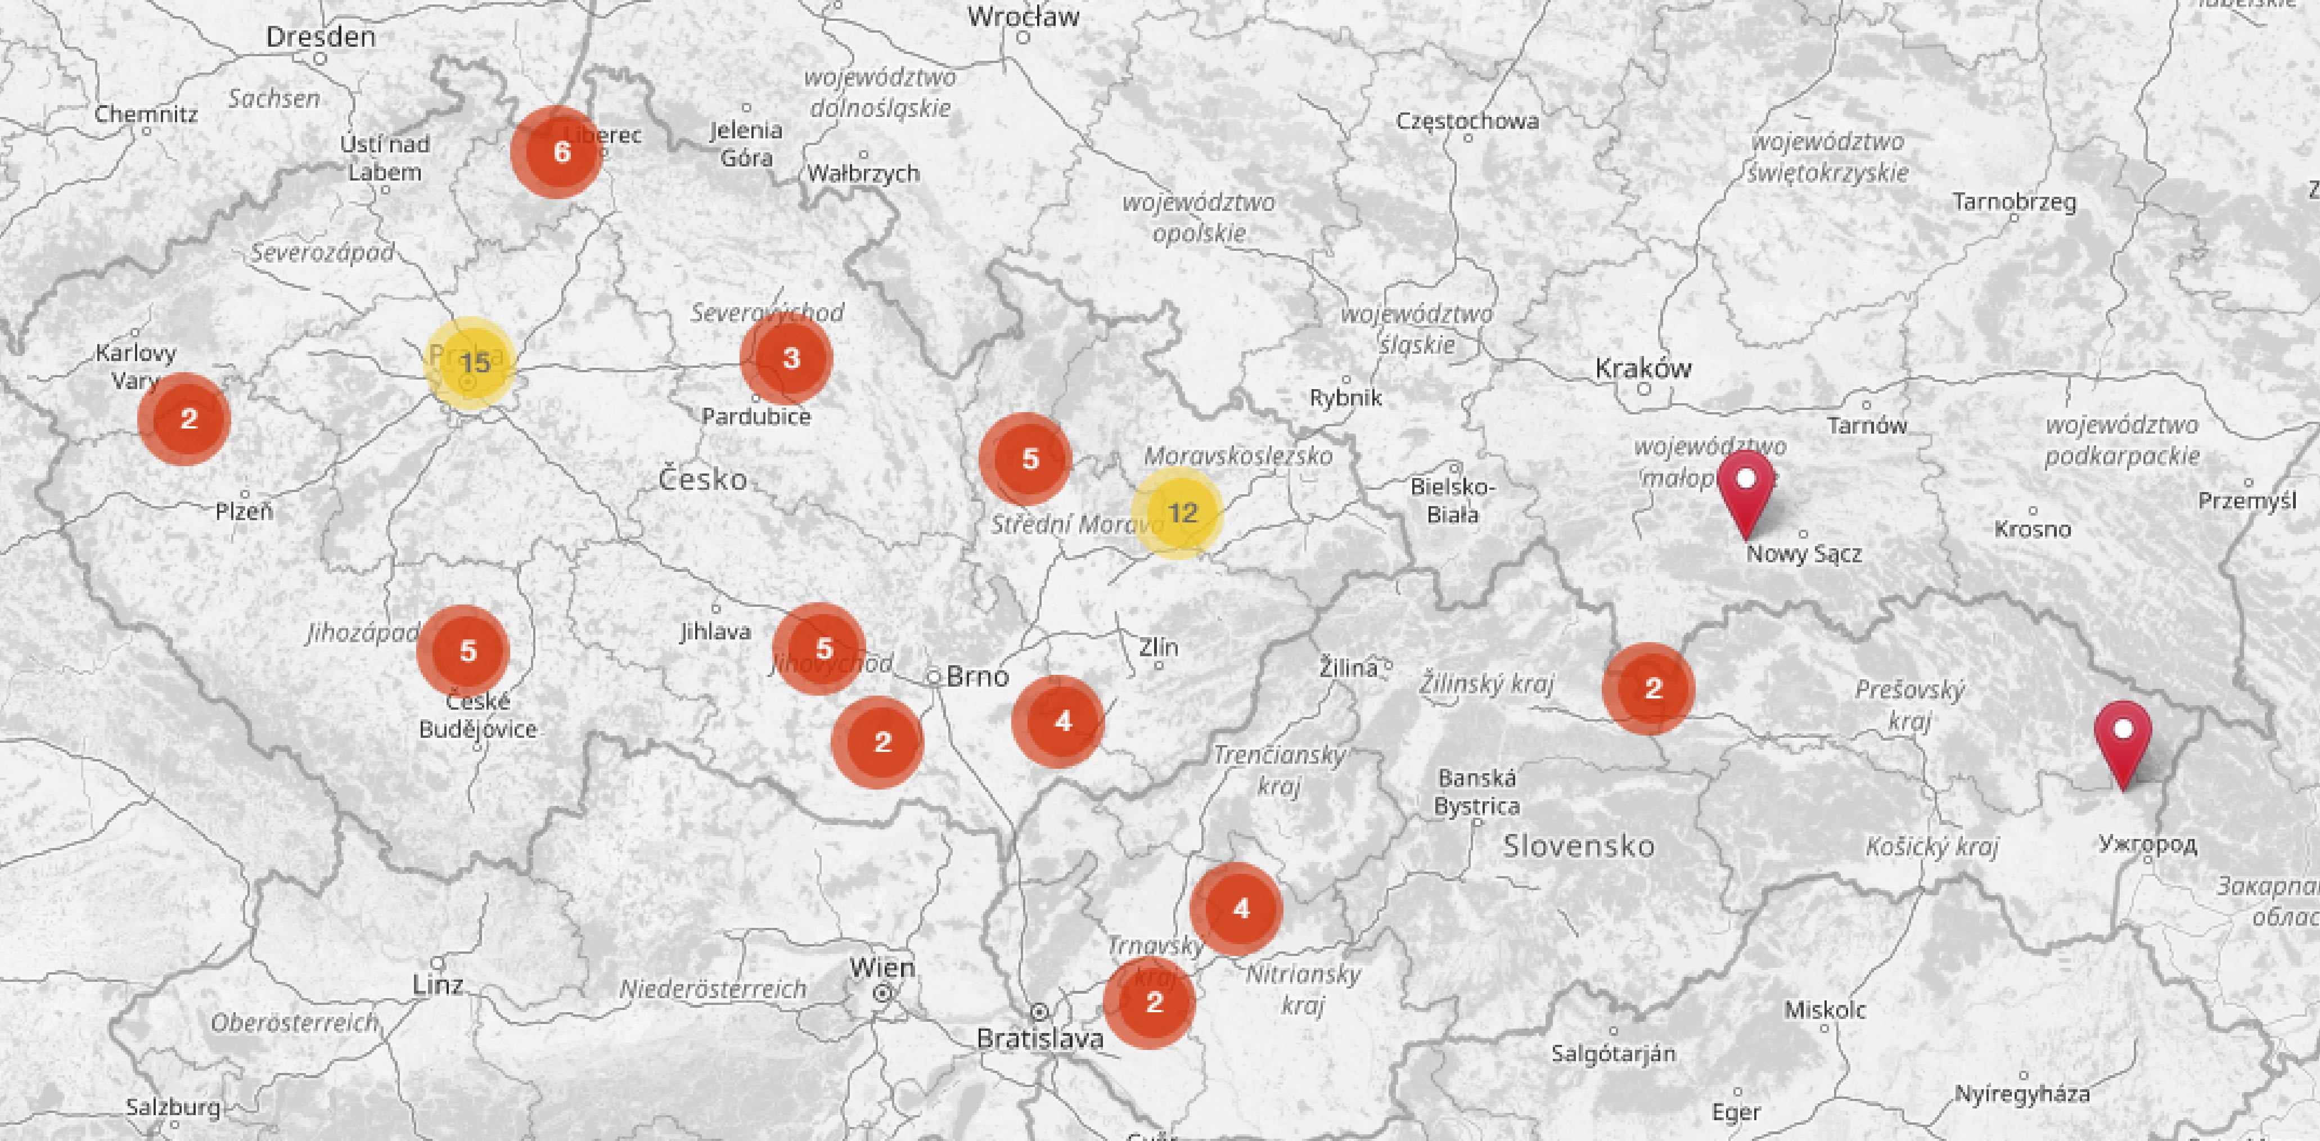Image resolution: width=2320 pixels, height=1141 pixels.
Task: Click the Rybnik city label
Action: [1345, 397]
